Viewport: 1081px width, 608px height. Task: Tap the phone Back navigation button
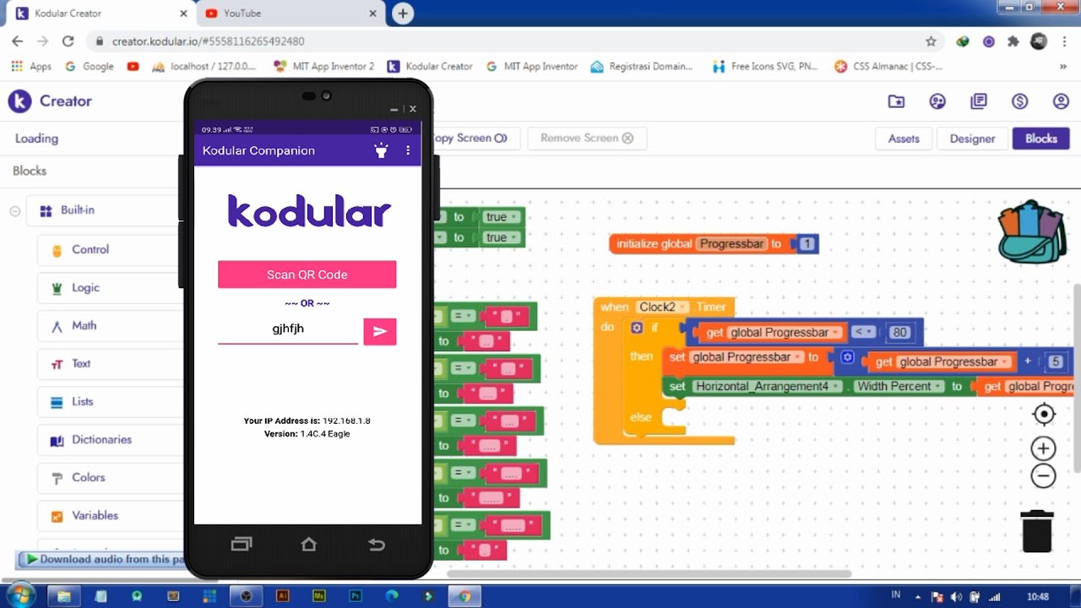point(377,545)
